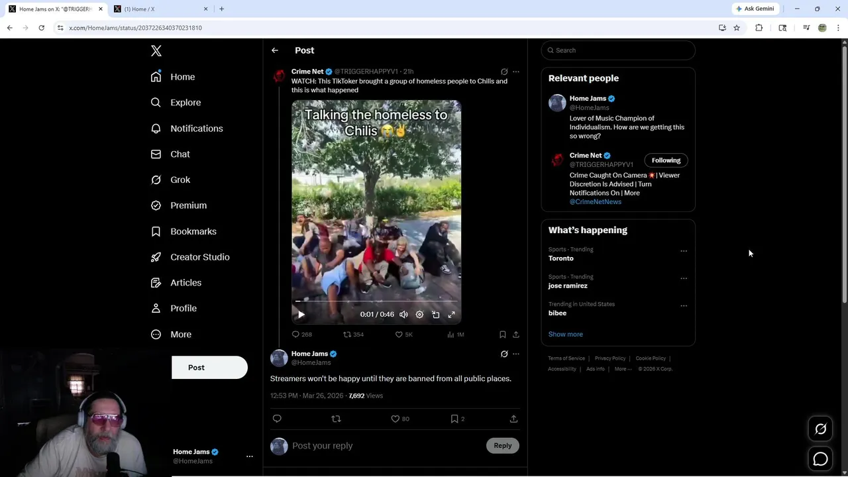848x477 pixels.
Task: Open the Crime Net profile name in post
Action: (x=307, y=72)
